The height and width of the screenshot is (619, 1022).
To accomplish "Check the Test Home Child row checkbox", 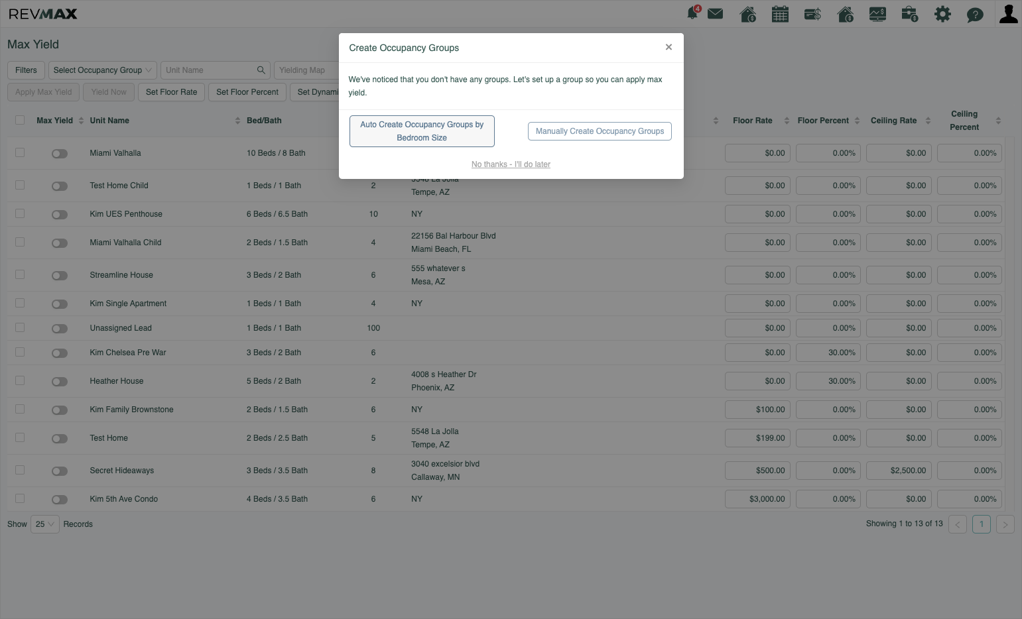I will 20,185.
